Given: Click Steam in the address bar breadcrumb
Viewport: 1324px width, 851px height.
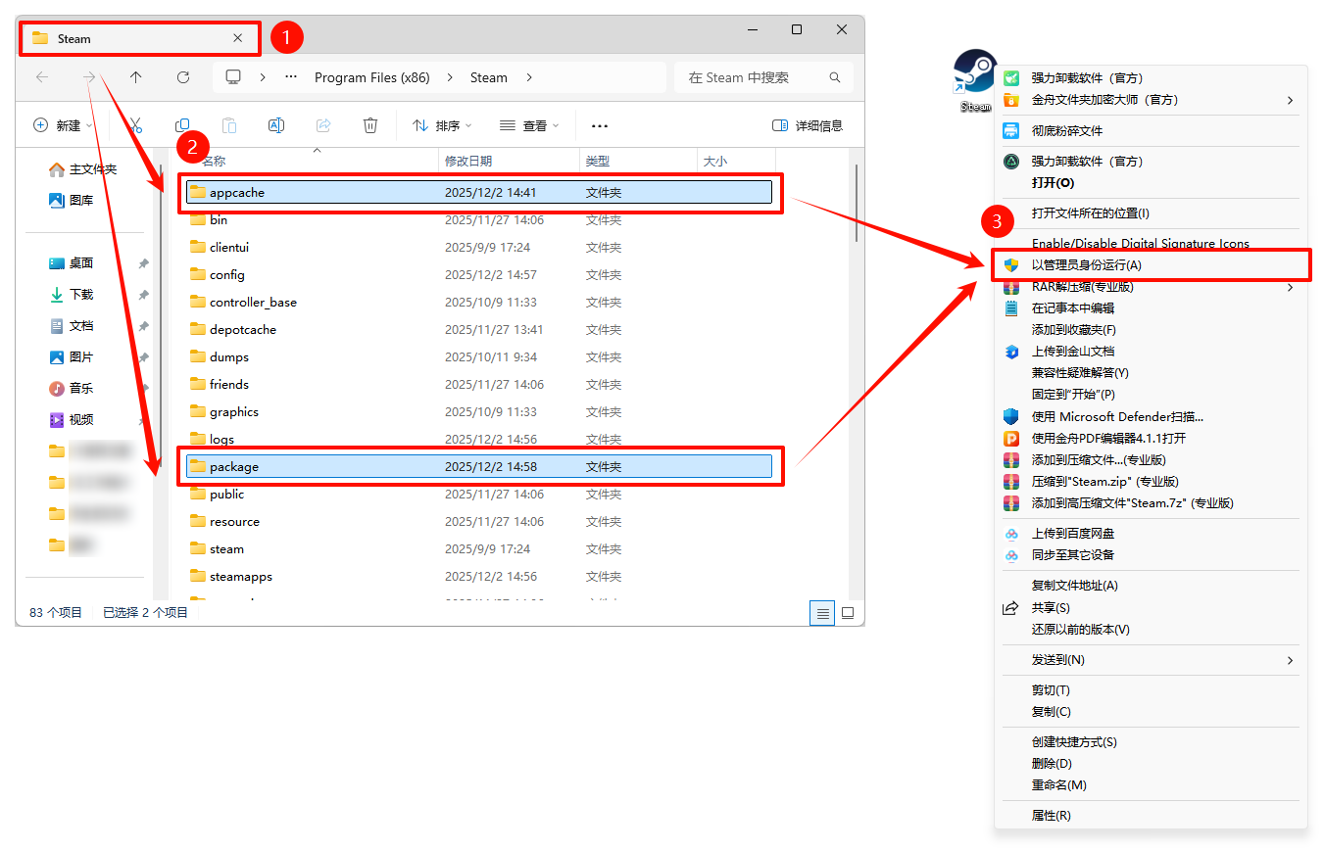Looking at the screenshot, I should pos(488,76).
